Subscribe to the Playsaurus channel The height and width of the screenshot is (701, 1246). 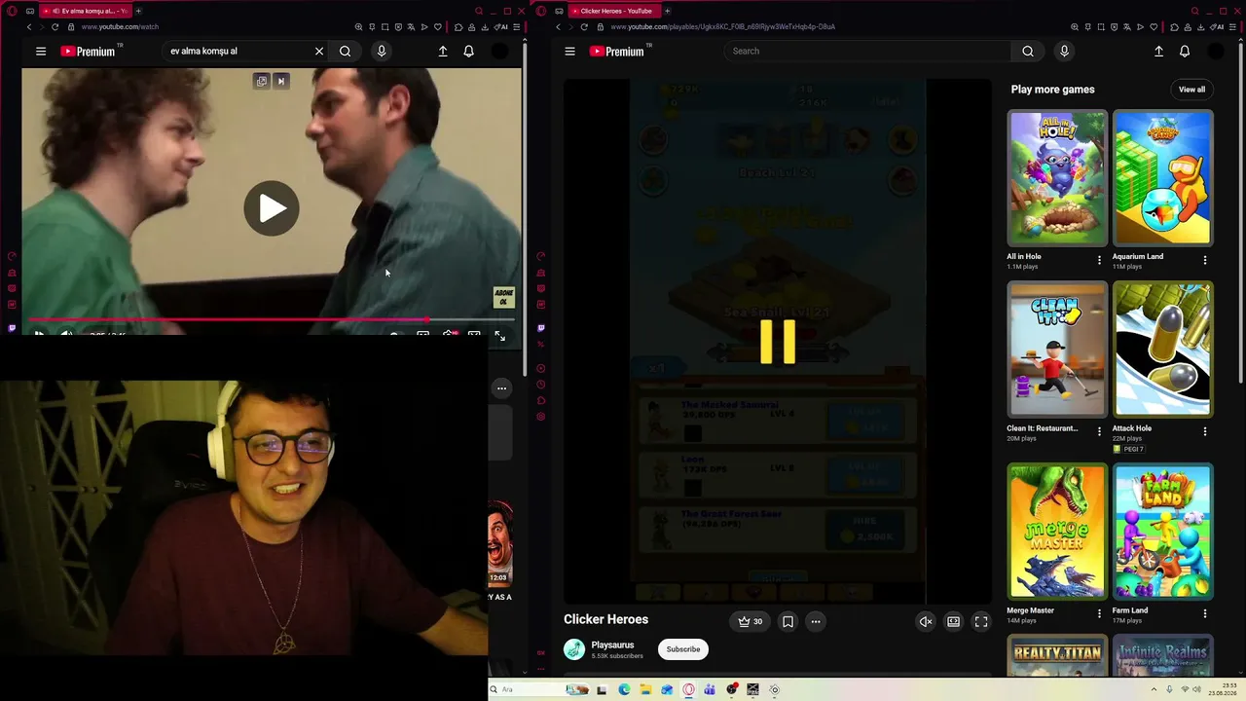coord(682,649)
